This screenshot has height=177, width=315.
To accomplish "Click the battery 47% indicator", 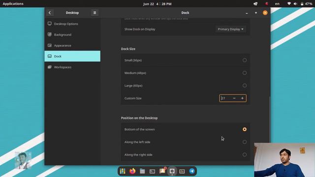I will tap(306, 3).
